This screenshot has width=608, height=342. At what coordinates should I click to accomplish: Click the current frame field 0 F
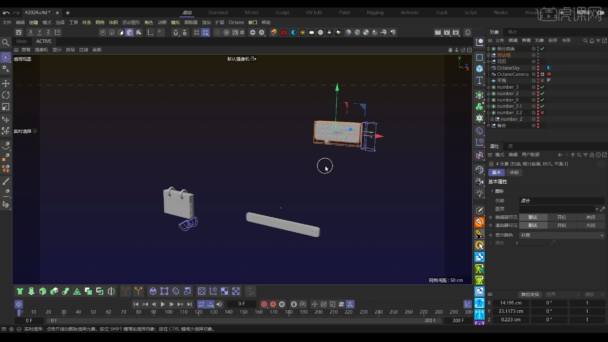pyautogui.click(x=242, y=304)
